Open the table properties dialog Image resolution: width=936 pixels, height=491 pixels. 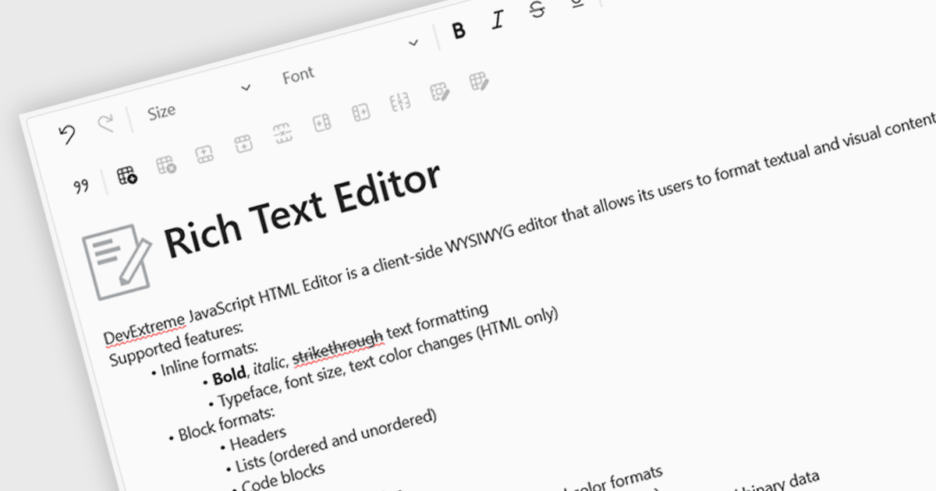tap(478, 81)
